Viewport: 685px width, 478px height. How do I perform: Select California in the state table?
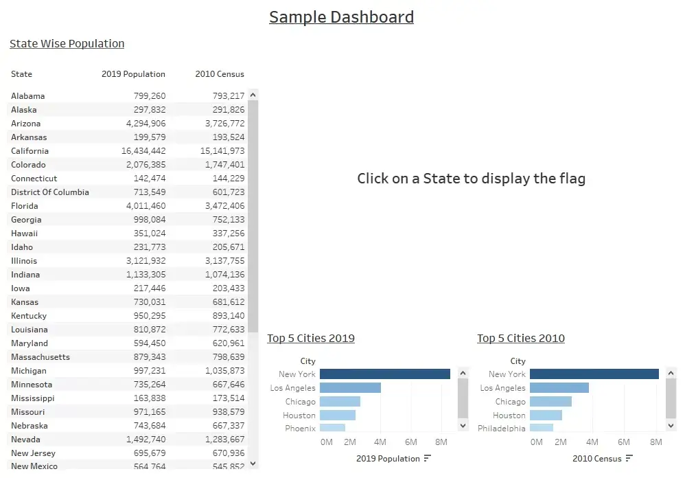pos(127,150)
